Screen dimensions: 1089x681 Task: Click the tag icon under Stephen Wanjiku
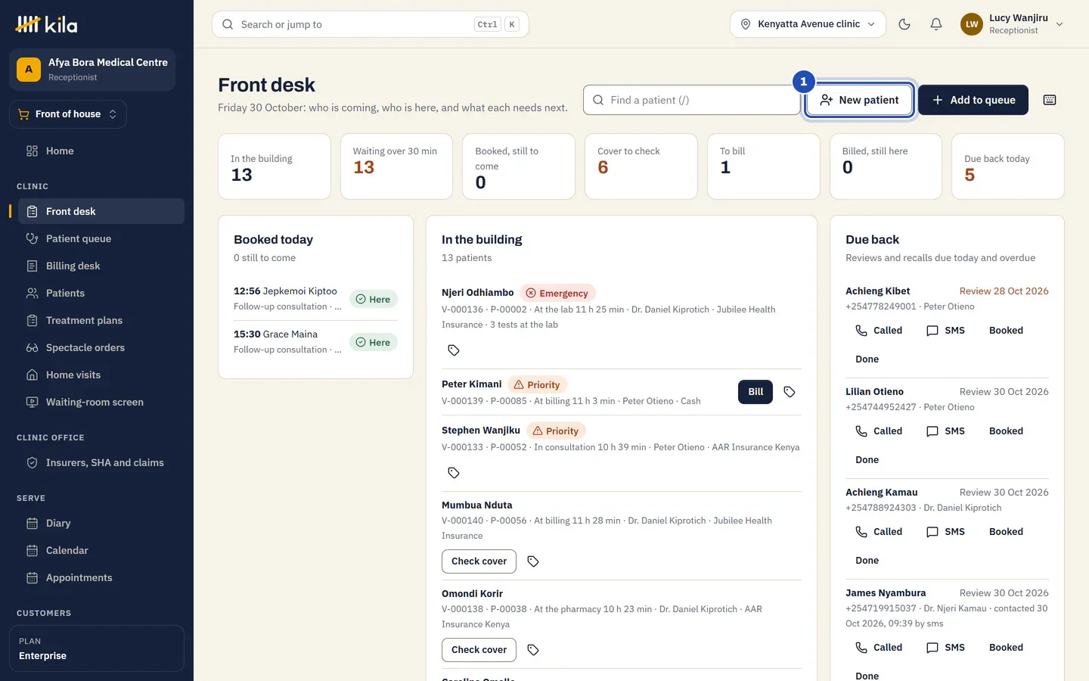[454, 473]
